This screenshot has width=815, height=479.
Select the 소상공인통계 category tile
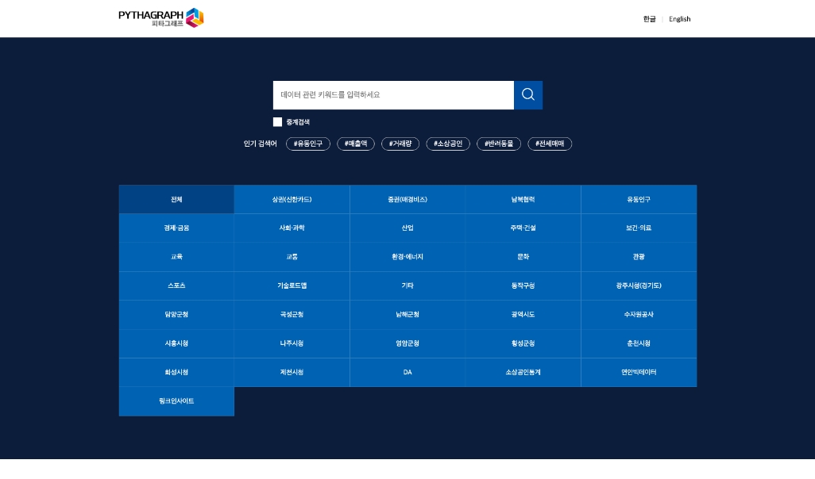pyautogui.click(x=523, y=372)
